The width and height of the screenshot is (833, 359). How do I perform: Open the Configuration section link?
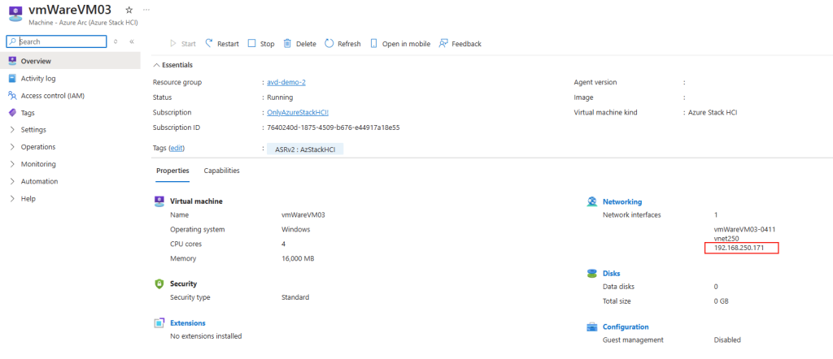click(x=626, y=327)
